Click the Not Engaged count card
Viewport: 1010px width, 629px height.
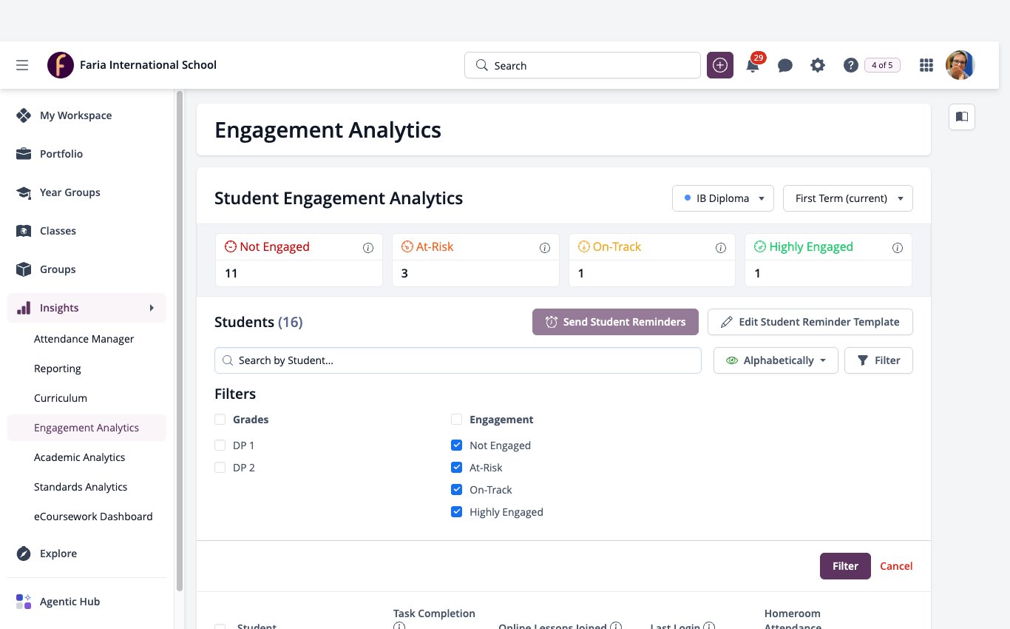coord(299,260)
